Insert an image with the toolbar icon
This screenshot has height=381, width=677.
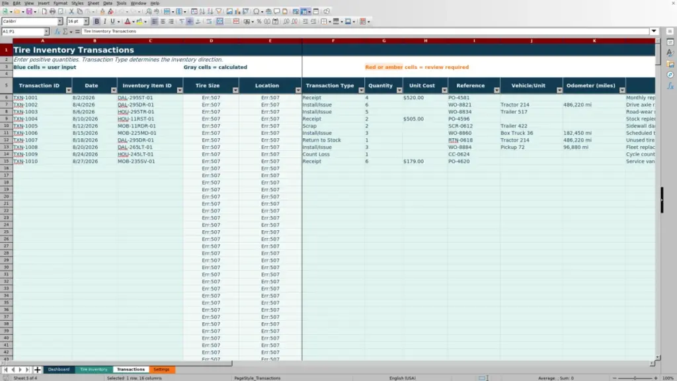tap(229, 12)
